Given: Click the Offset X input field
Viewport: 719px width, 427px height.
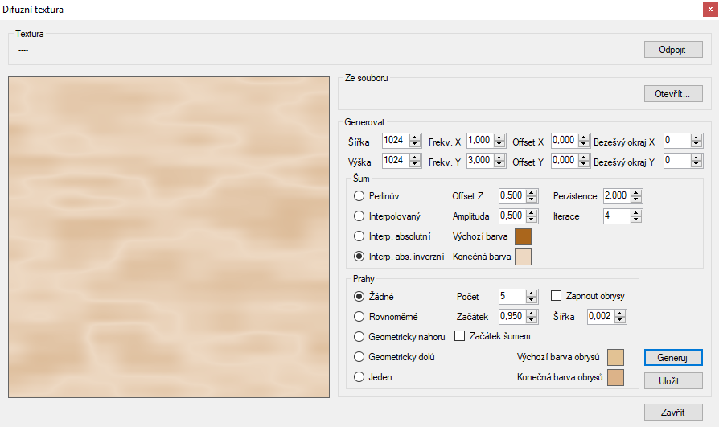Looking at the screenshot, I should 562,141.
